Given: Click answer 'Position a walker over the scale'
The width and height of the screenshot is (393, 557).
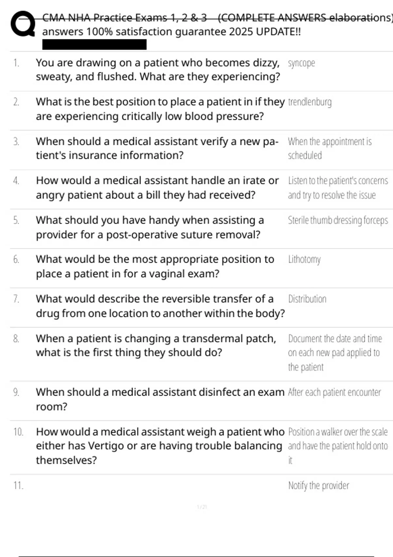Looking at the screenshot, I should (338, 432).
